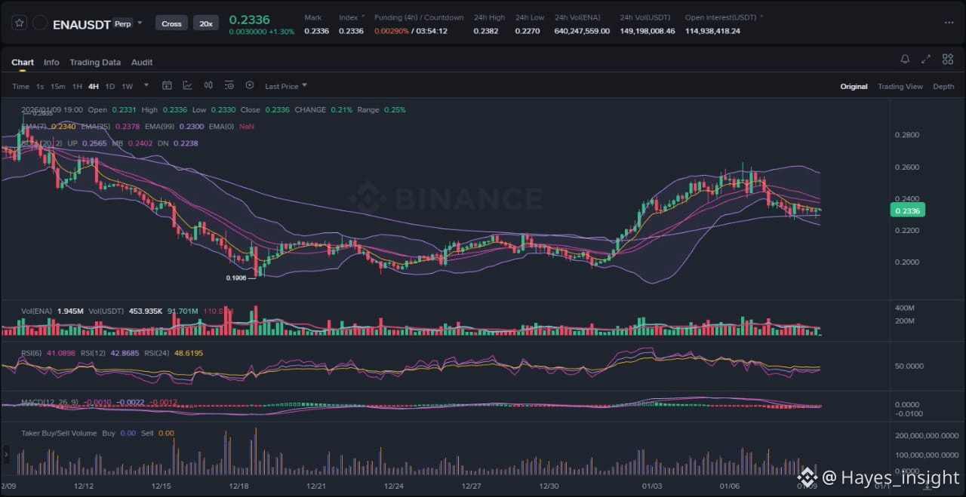This screenshot has width=966, height=497.
Task: Expand the Open Interest(USDT) caret
Action: click(x=761, y=17)
